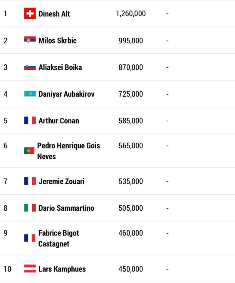Click Lars Kamphues' 450,000 chip count

tap(131, 269)
